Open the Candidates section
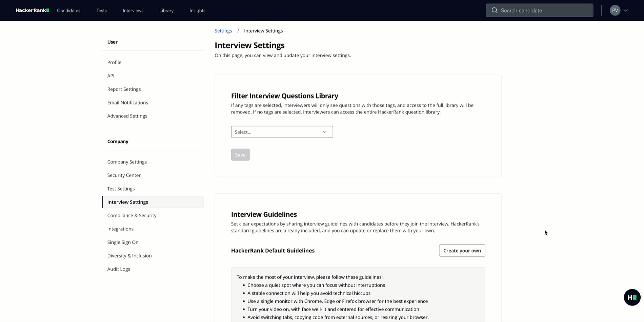 pos(68,10)
